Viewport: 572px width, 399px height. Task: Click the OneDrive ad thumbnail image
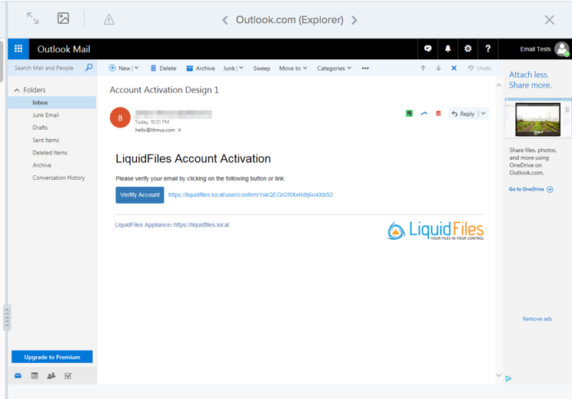coord(537,118)
